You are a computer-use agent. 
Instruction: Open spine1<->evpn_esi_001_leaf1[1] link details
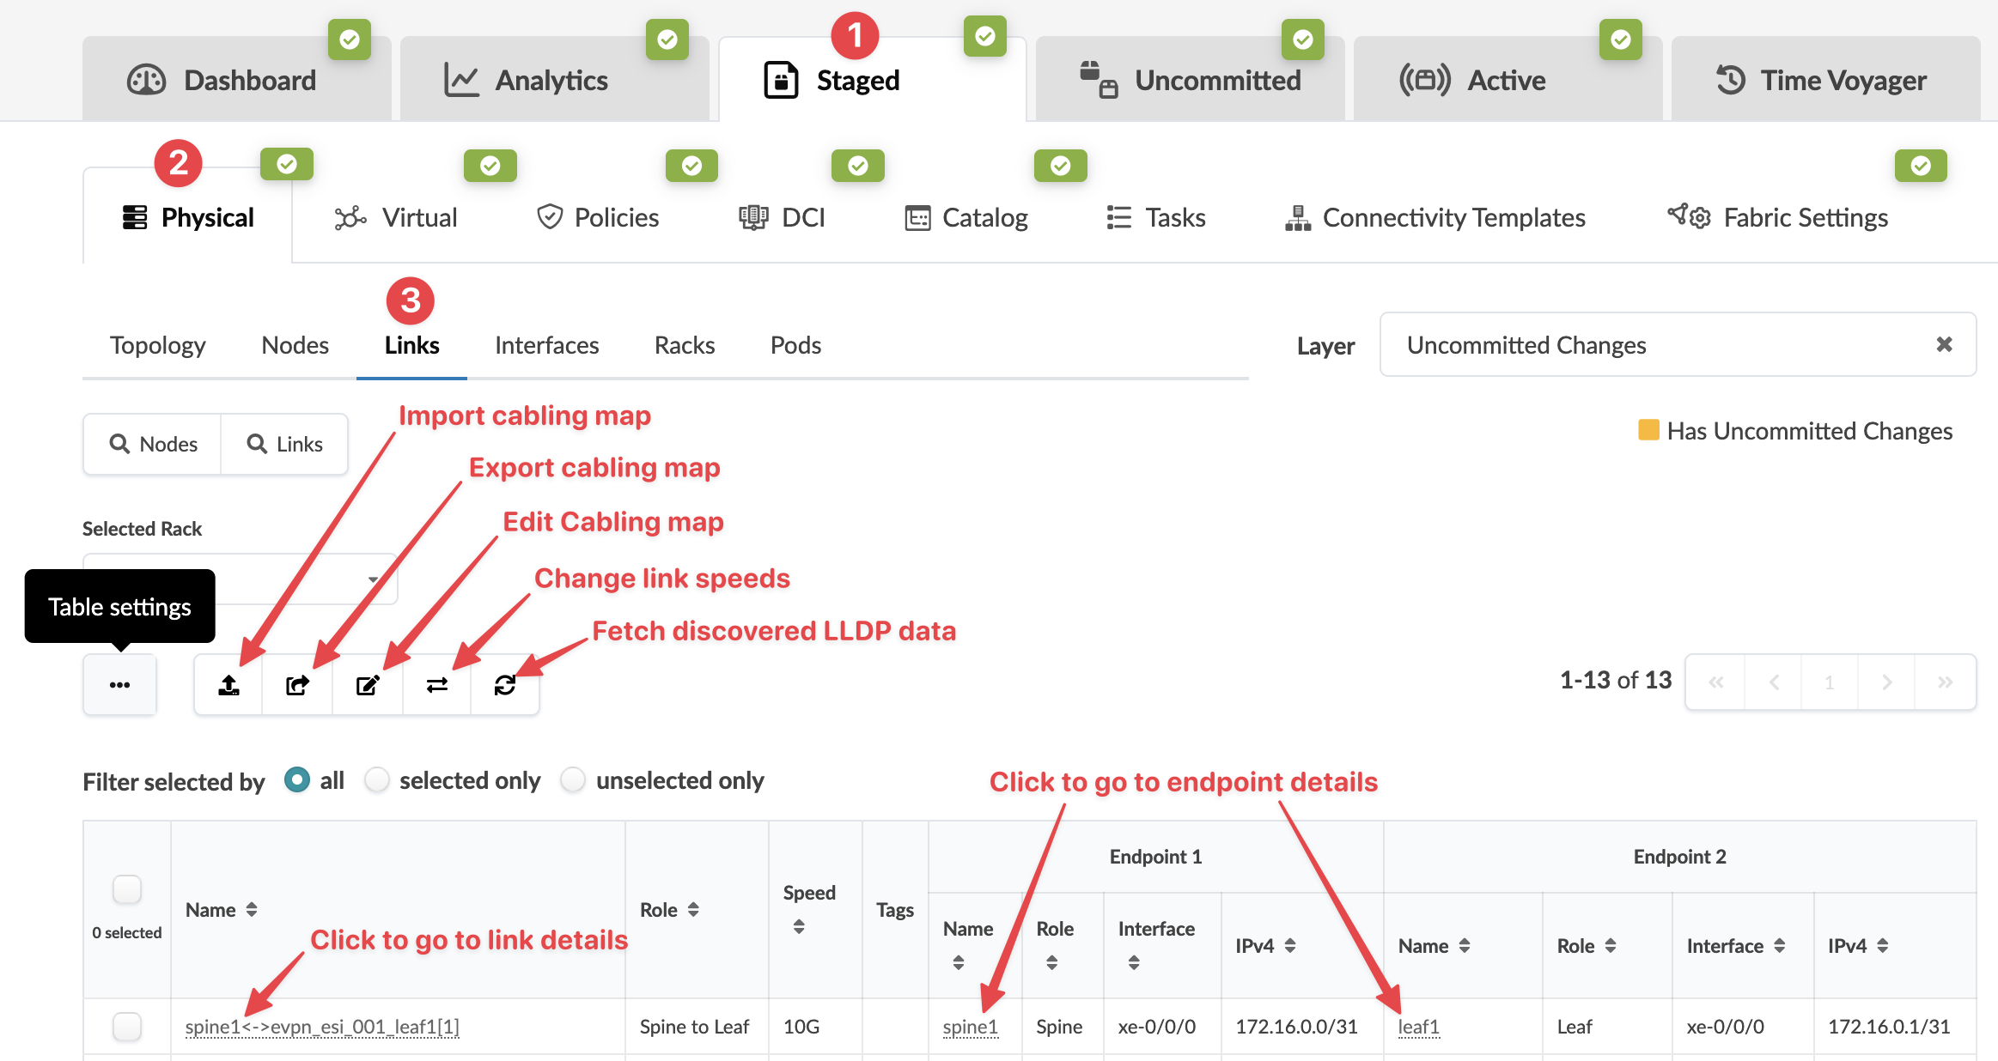(x=322, y=1027)
